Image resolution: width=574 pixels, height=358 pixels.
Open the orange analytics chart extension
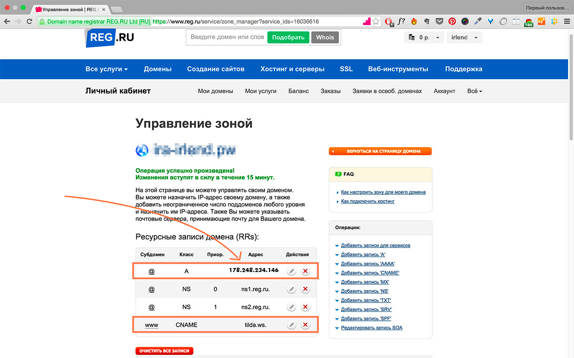541,21
